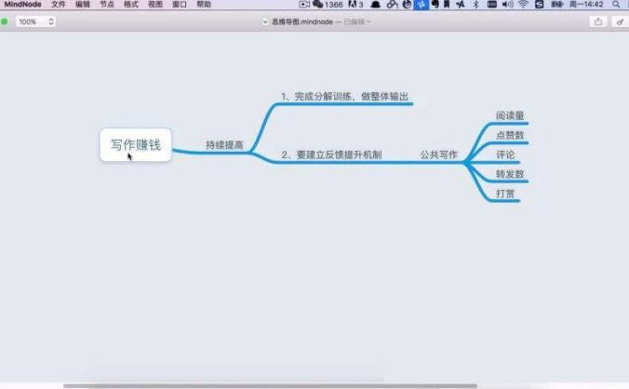Select the 阅读量 node

(510, 115)
